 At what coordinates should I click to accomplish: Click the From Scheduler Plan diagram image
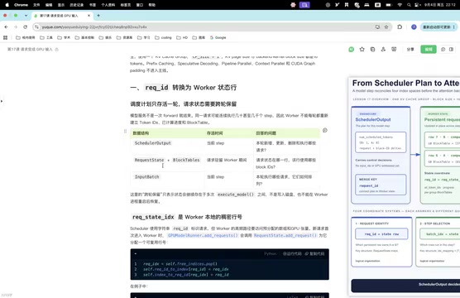point(405,186)
